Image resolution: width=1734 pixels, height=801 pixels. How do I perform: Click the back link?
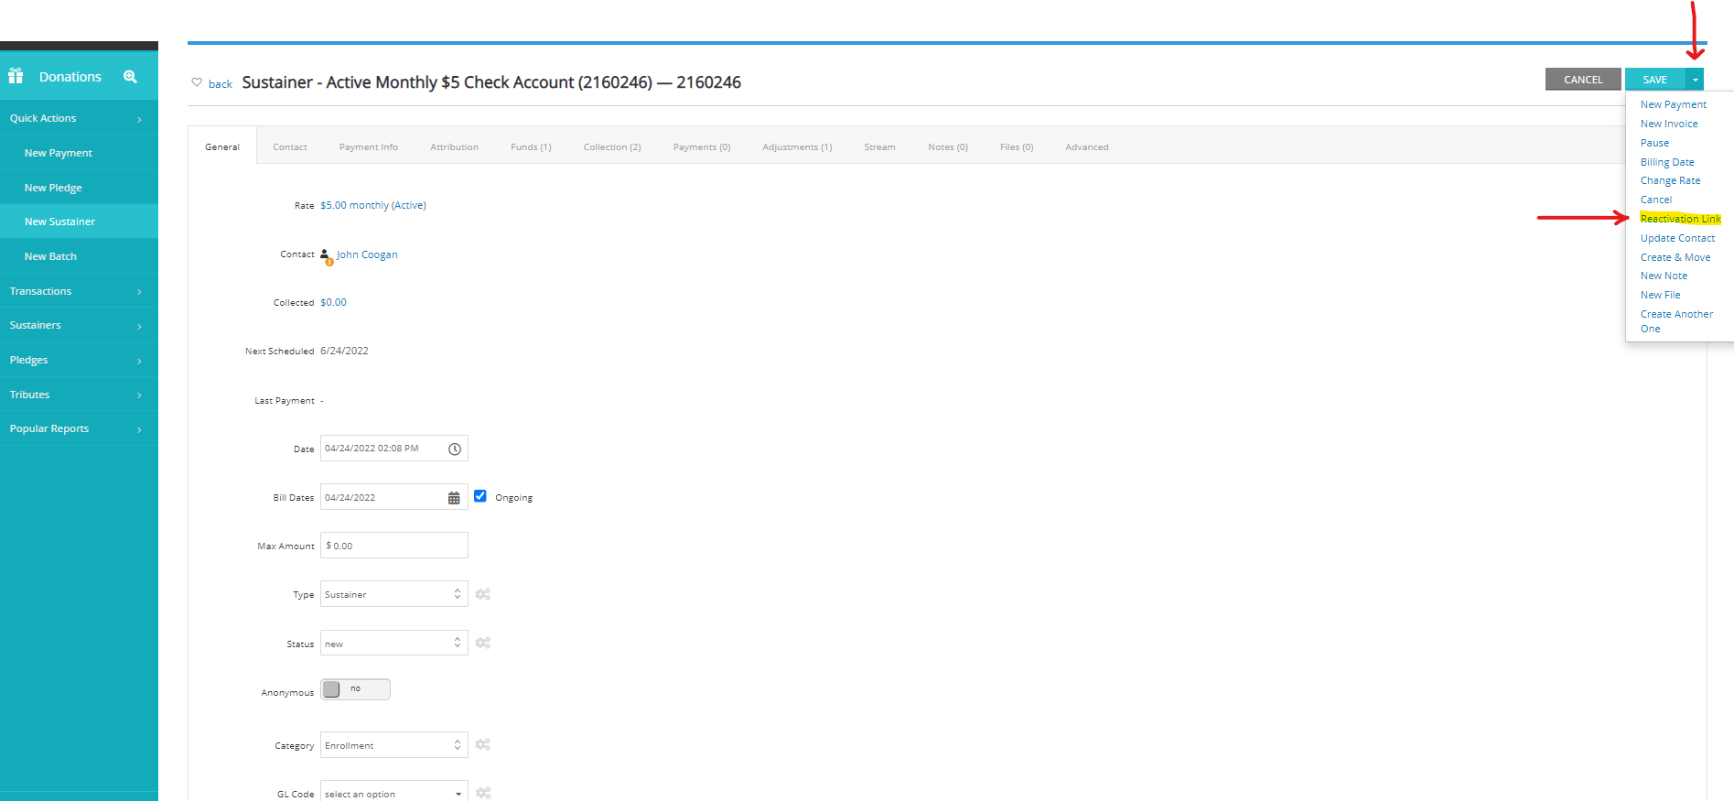tap(221, 84)
